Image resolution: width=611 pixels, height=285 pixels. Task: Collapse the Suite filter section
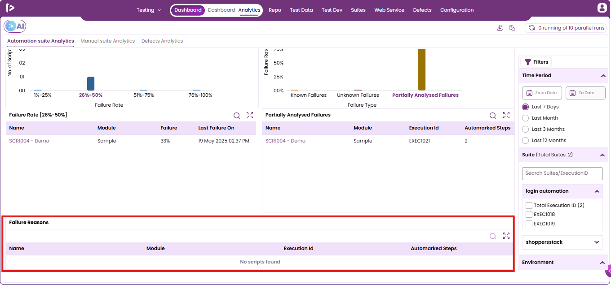(603, 155)
